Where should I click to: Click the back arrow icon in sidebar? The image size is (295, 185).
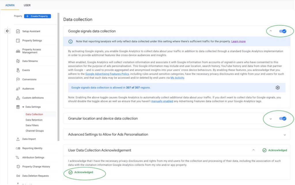[7, 31]
